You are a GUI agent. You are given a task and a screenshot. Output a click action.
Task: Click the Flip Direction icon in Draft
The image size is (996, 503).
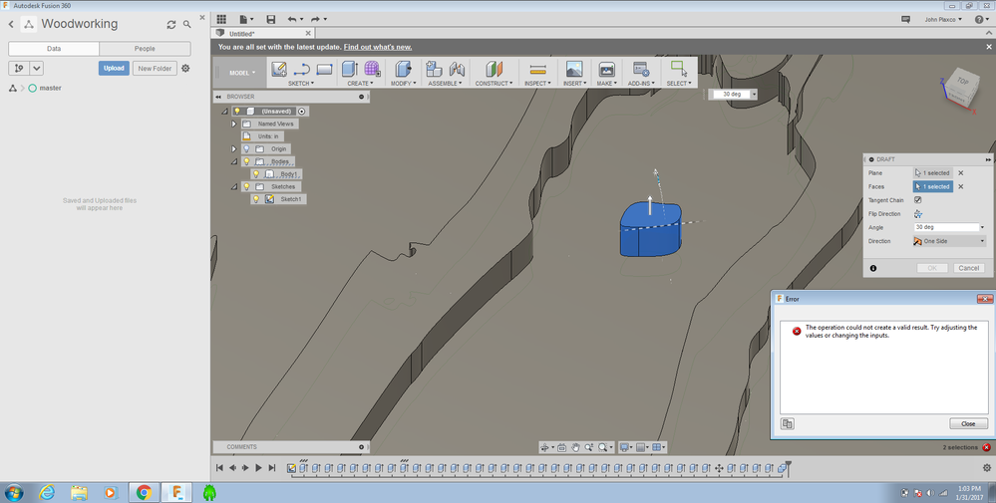(918, 214)
